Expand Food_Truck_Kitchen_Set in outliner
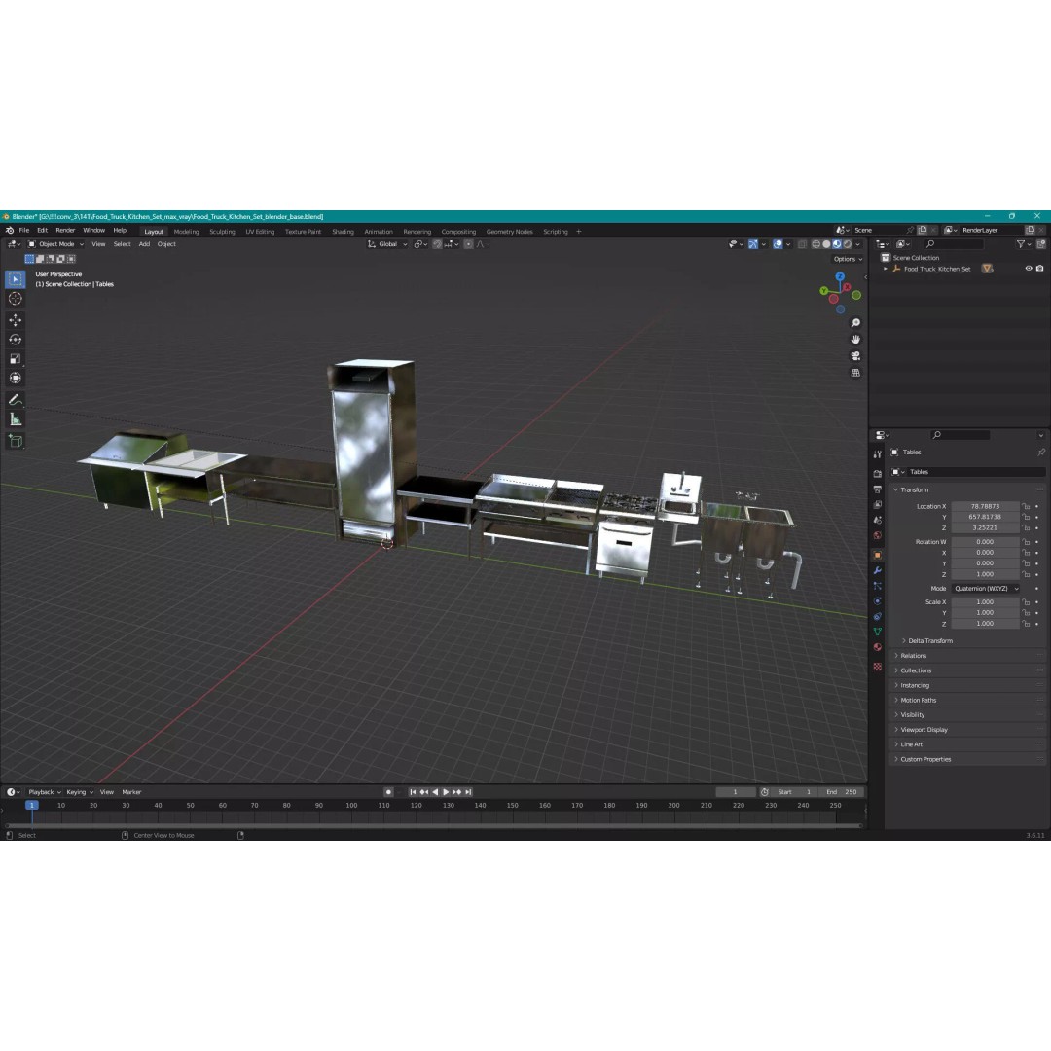1051x1051 pixels. click(x=887, y=269)
